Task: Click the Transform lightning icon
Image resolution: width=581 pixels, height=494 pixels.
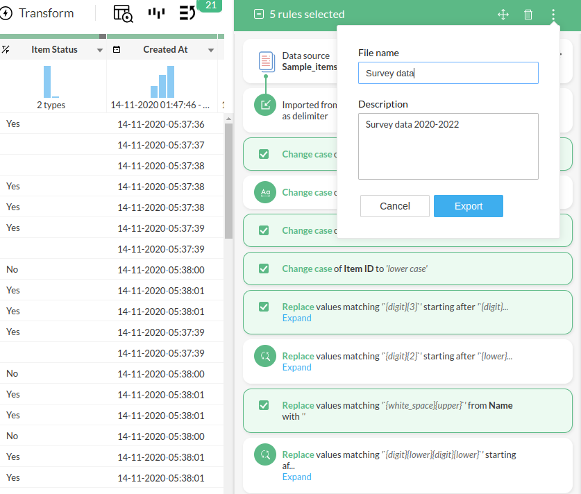Action: (x=6, y=14)
